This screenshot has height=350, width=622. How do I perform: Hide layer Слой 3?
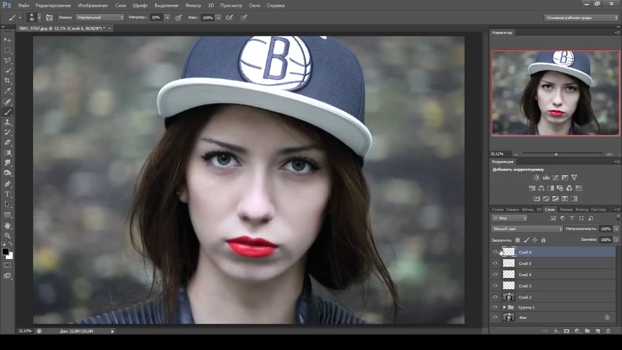(x=495, y=286)
